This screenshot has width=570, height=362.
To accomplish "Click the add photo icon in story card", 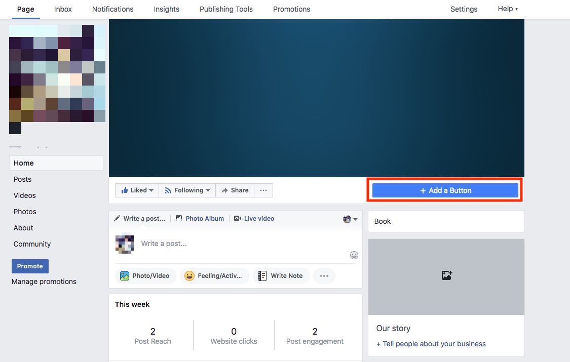I will pos(447,275).
